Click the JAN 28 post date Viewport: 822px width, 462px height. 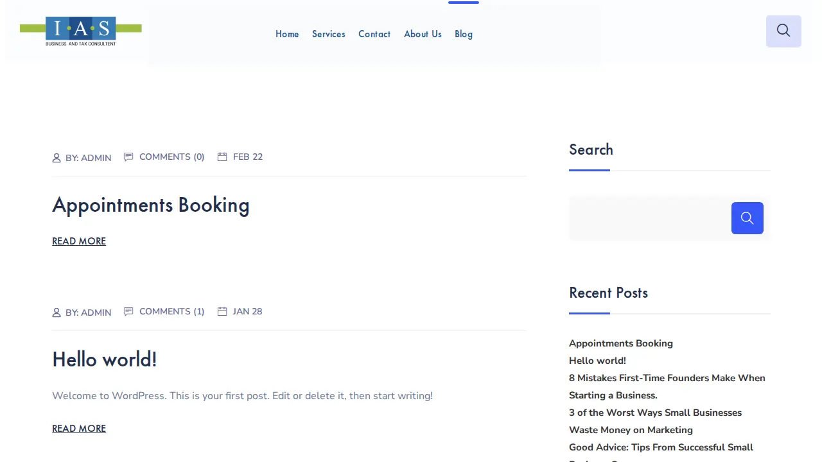coord(248,311)
